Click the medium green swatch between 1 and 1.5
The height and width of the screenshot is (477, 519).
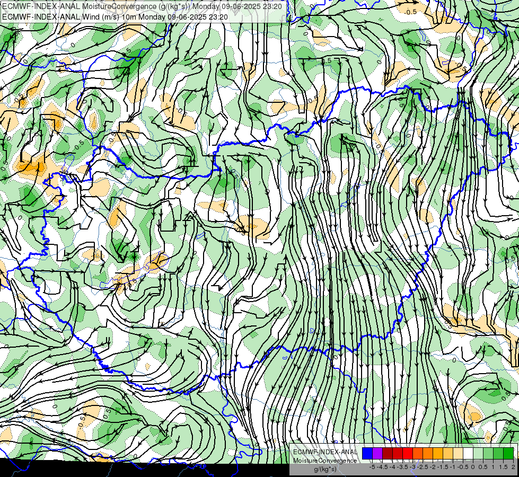[x=498, y=454]
